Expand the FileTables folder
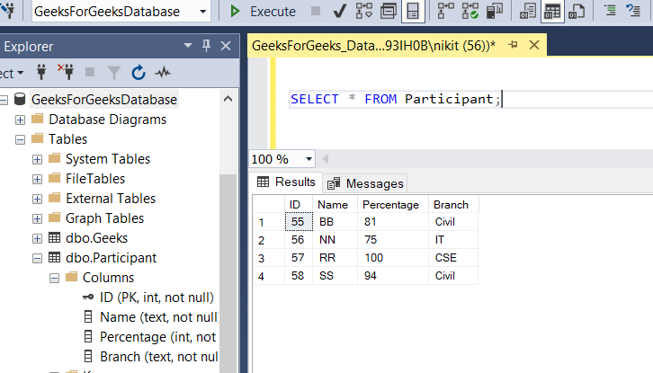Viewport: 653px width, 373px height. click(37, 179)
